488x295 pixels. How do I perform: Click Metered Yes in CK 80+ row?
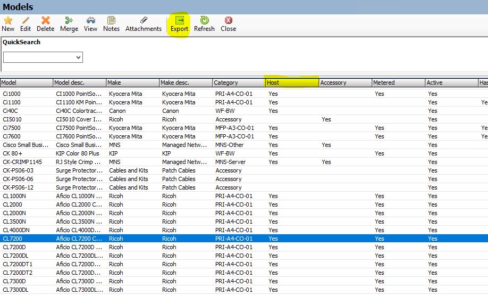point(380,153)
